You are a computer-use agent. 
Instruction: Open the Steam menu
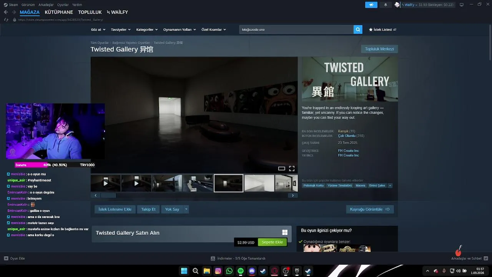(11, 5)
